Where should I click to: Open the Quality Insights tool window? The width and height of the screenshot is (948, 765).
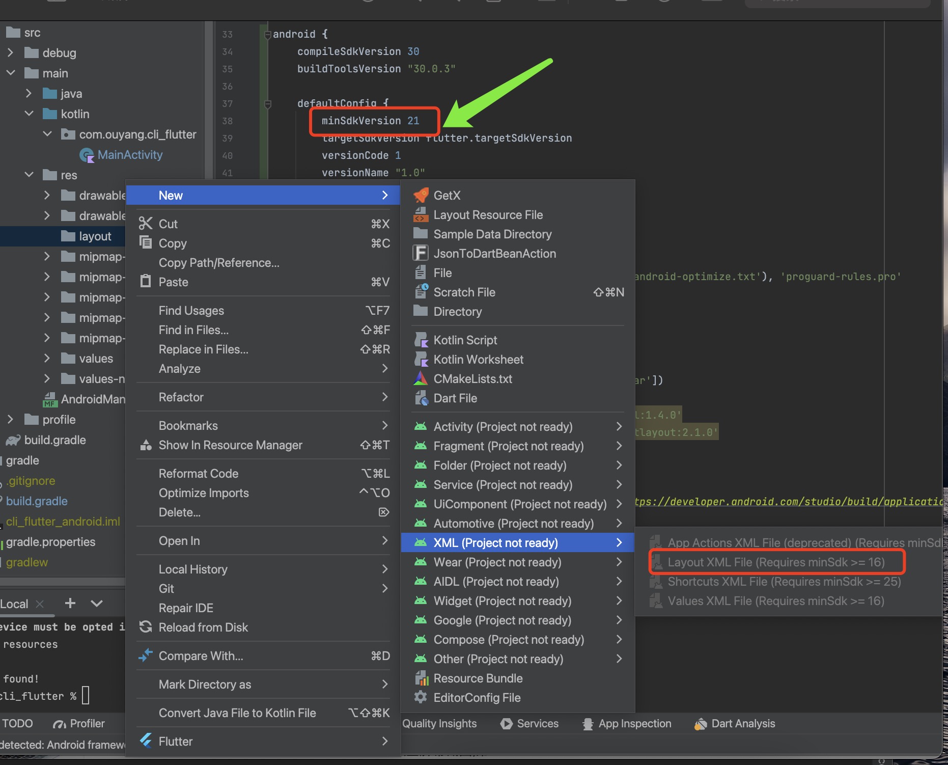point(439,724)
